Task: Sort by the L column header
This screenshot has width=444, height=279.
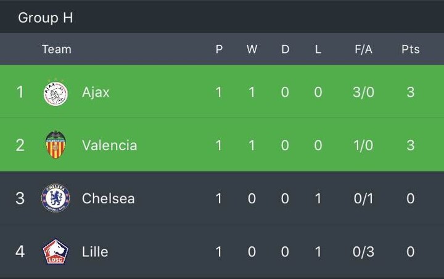Action: point(318,49)
